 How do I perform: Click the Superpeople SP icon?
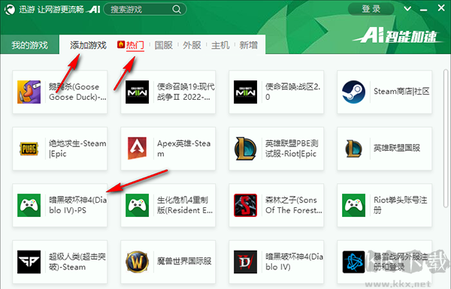(29, 262)
